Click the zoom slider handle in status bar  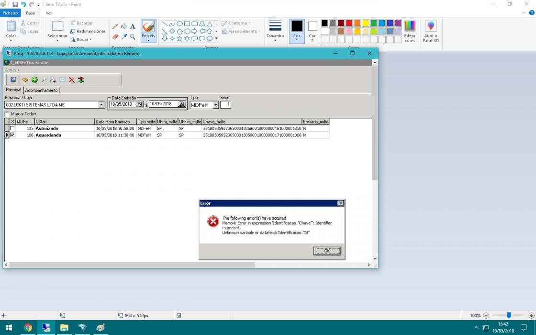509,315
